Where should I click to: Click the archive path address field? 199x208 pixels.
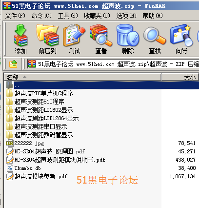pos(113,64)
